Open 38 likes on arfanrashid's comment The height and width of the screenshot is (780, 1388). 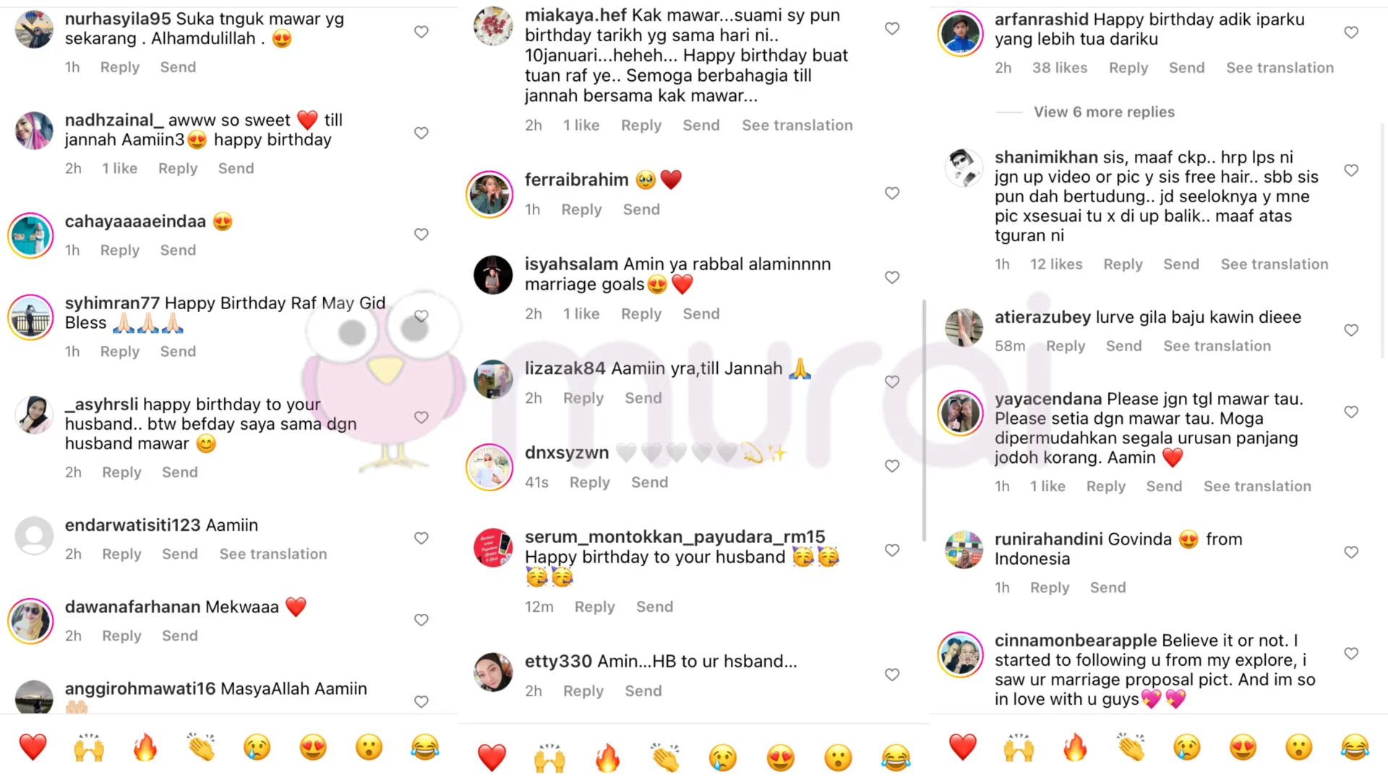tap(1059, 68)
